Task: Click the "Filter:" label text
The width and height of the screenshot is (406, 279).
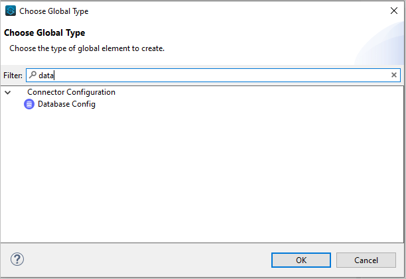Action: pyautogui.click(x=13, y=76)
